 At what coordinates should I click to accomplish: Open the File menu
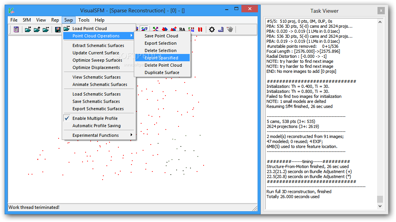14,20
